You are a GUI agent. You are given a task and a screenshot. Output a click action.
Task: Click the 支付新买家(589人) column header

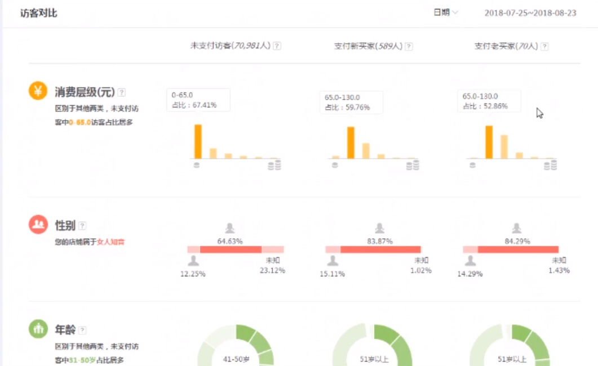(x=368, y=46)
